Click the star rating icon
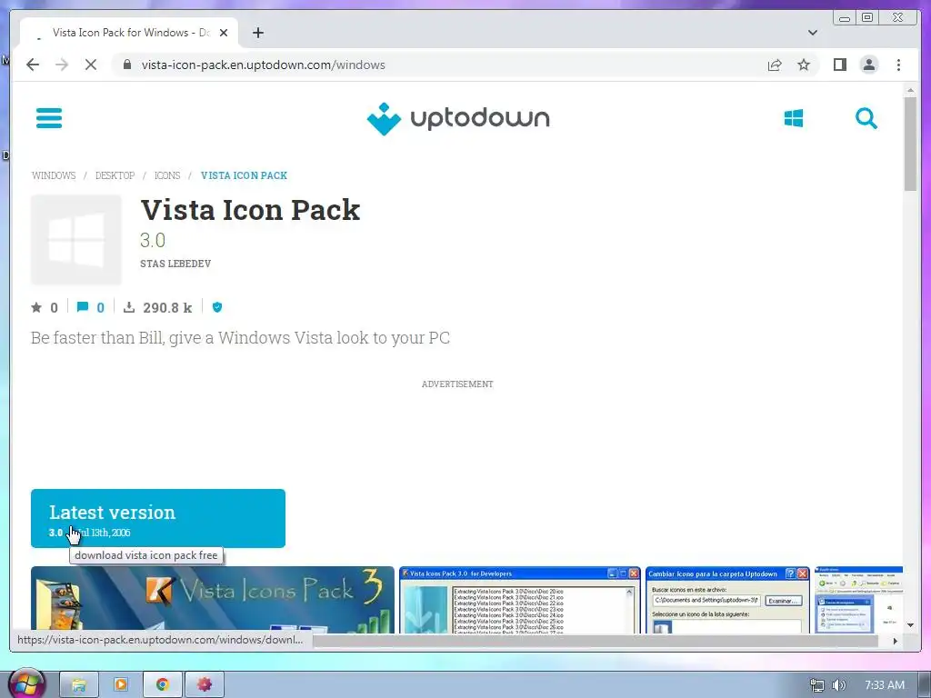Viewport: 931px width, 698px height. point(36,307)
